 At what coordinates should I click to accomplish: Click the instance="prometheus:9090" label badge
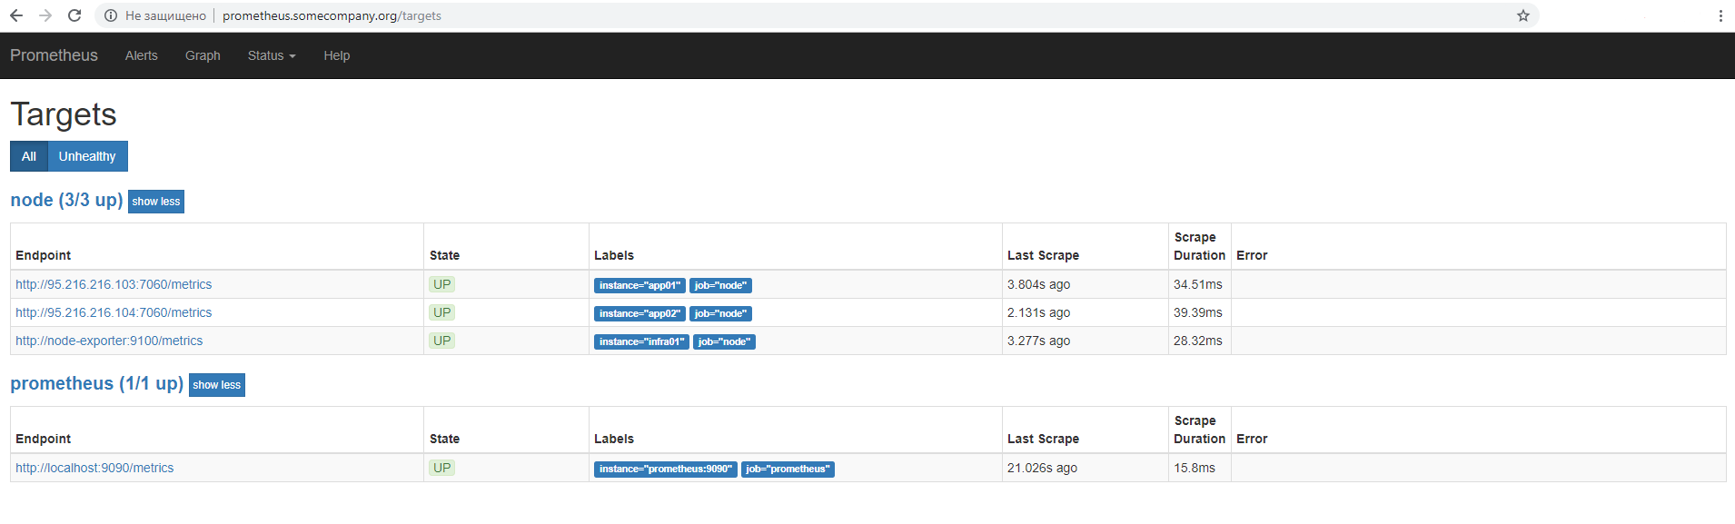point(666,469)
